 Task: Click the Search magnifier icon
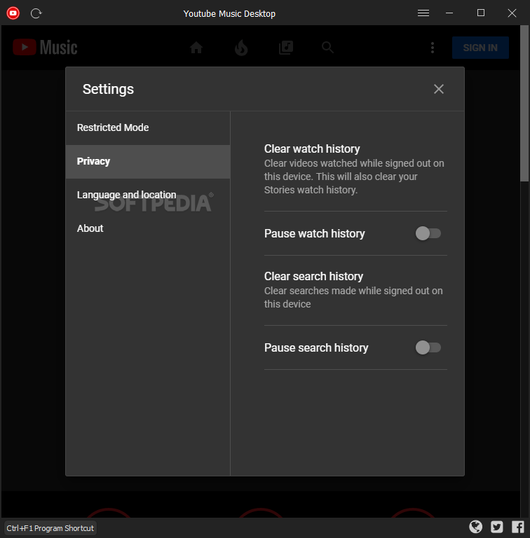pyautogui.click(x=328, y=48)
